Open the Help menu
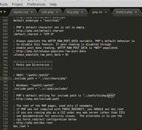The height and width of the screenshot is (130, 142). [53, 4]
